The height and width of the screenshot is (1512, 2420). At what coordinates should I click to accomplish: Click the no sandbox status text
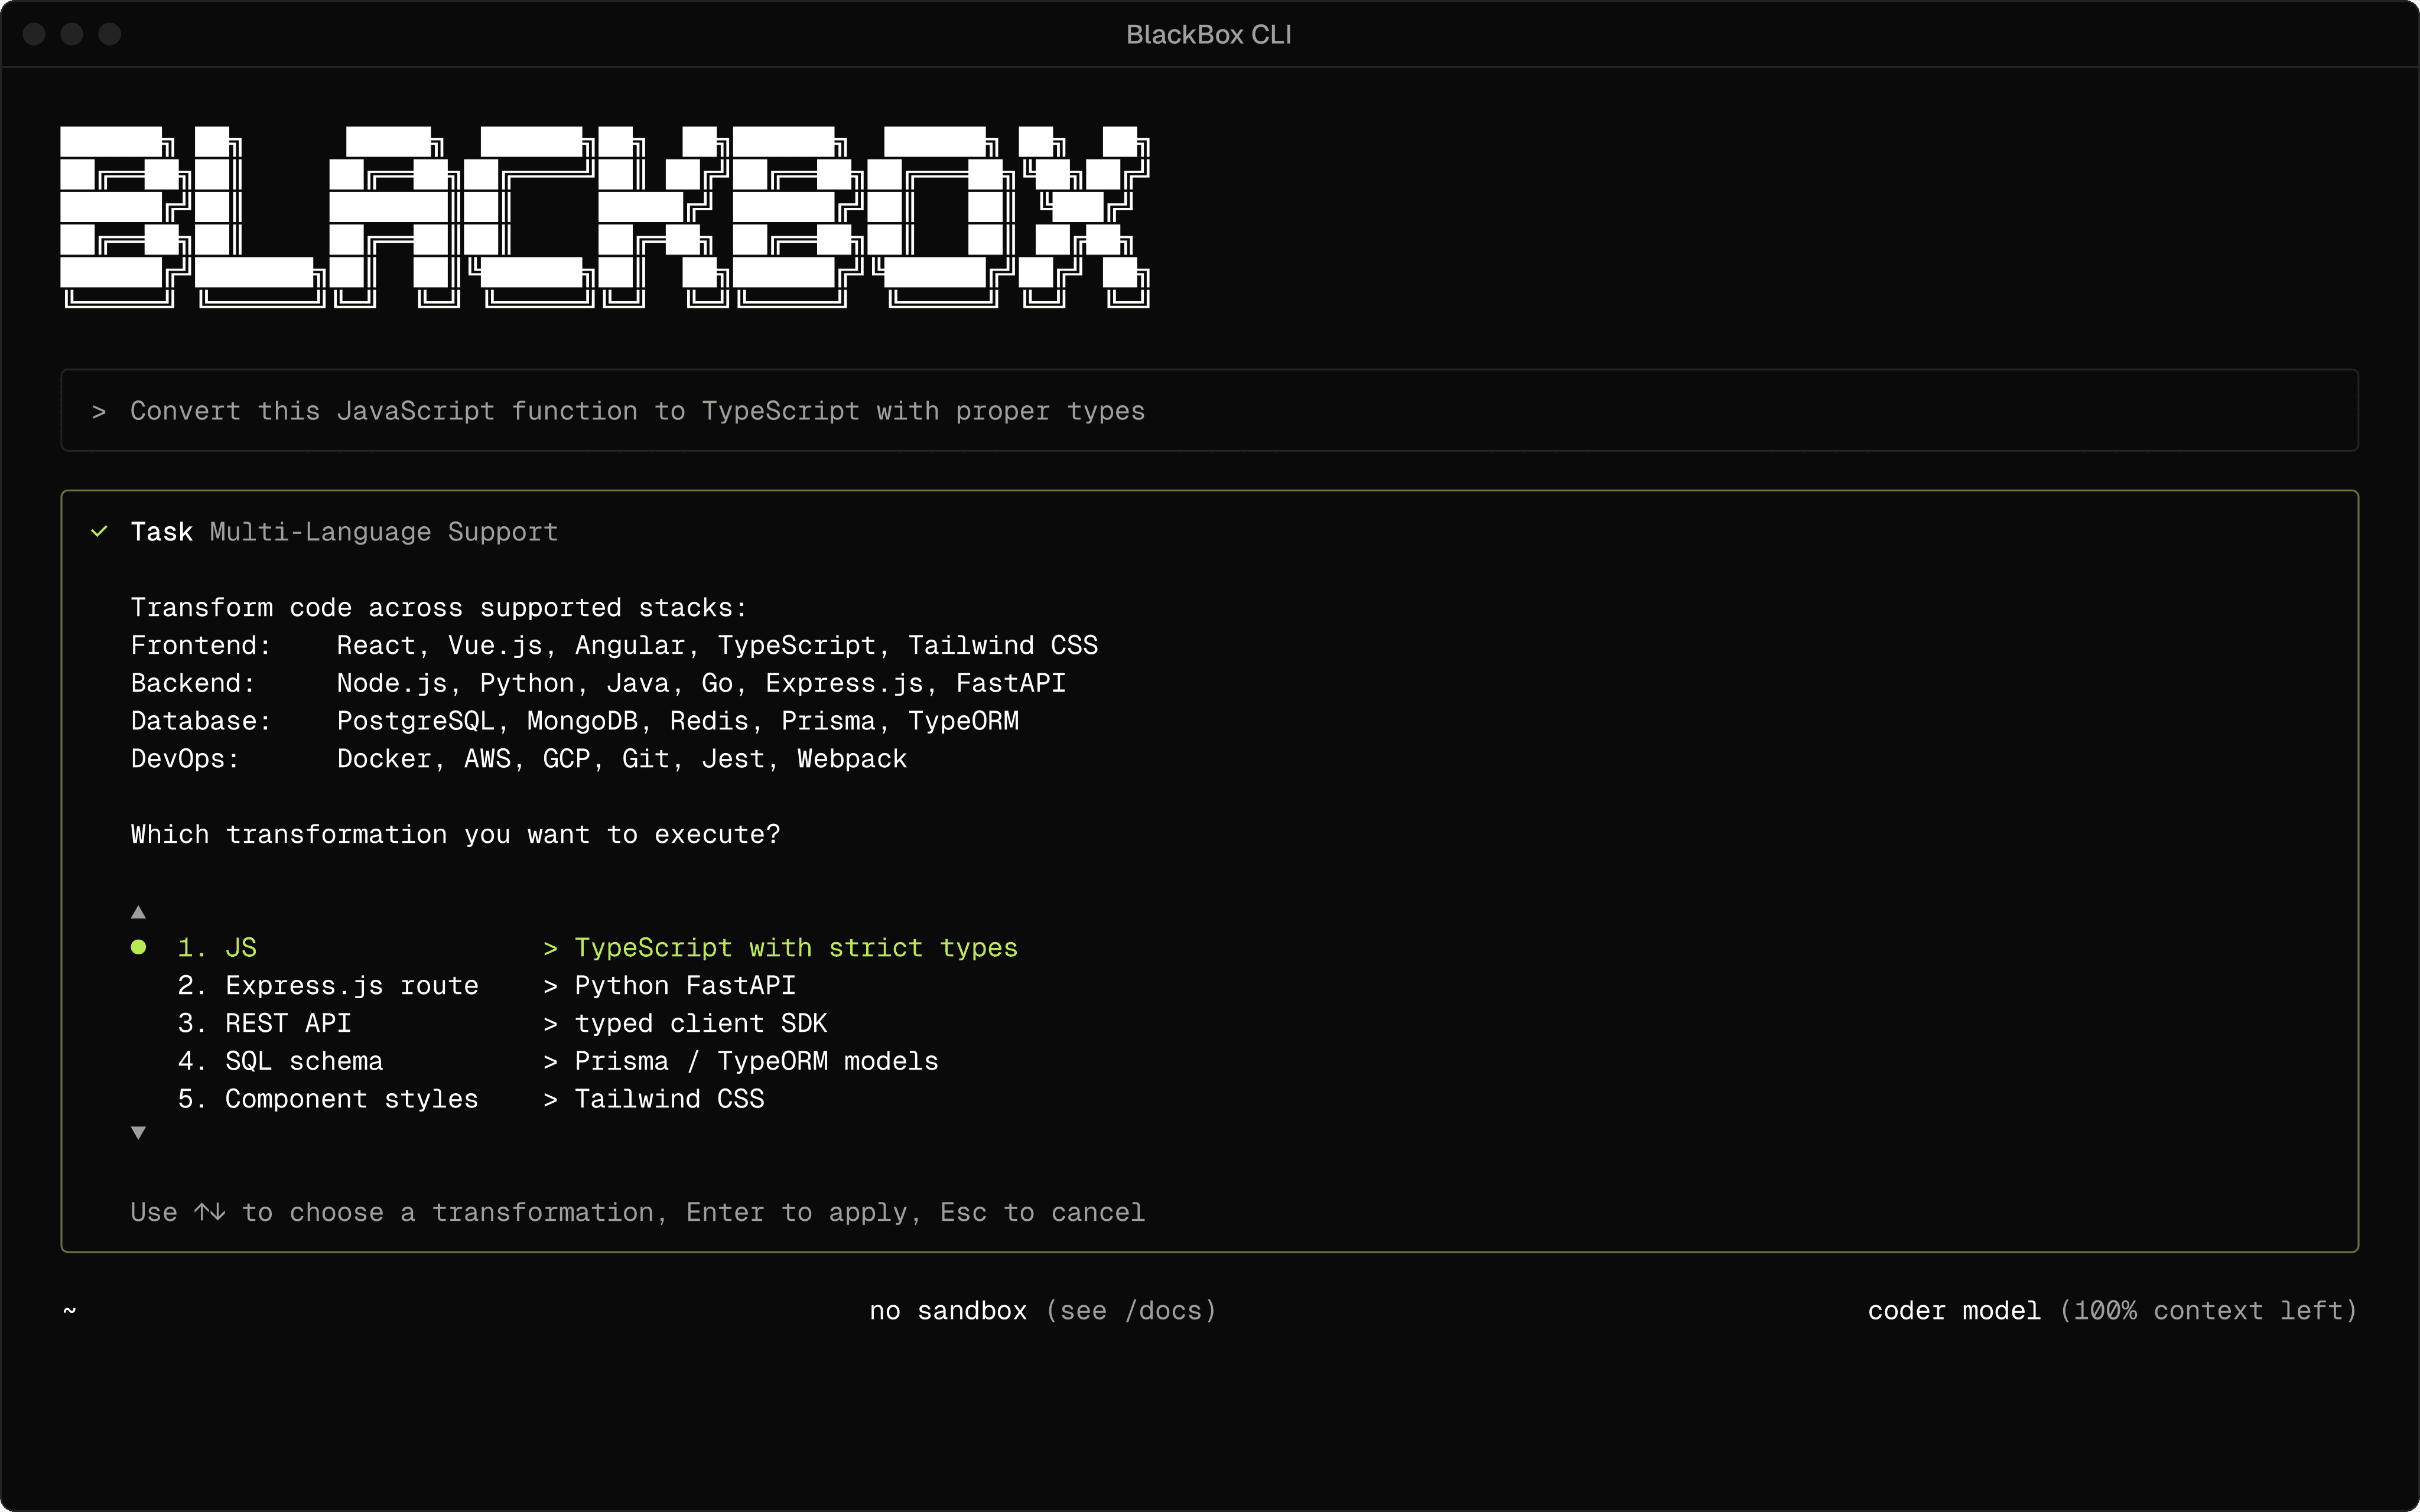[x=947, y=1311]
